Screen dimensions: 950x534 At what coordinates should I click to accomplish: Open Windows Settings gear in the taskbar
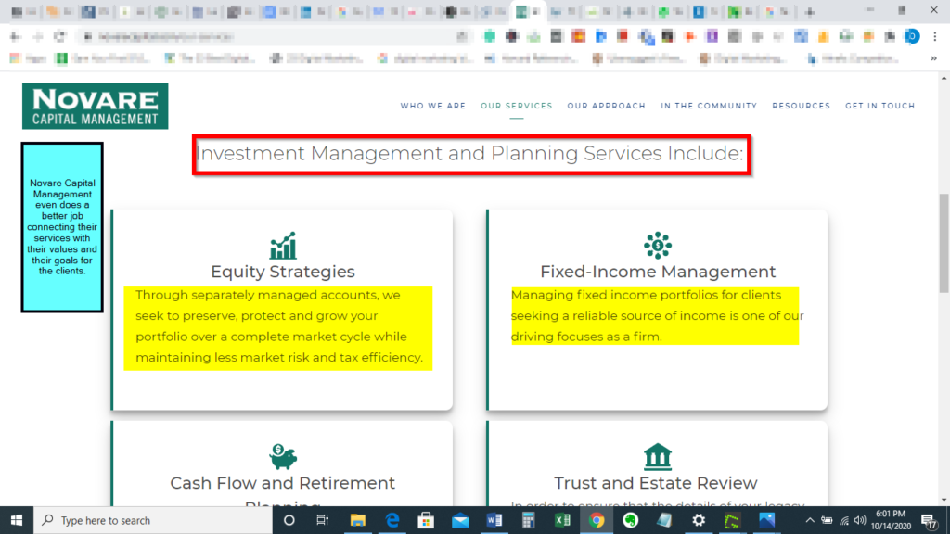point(699,520)
